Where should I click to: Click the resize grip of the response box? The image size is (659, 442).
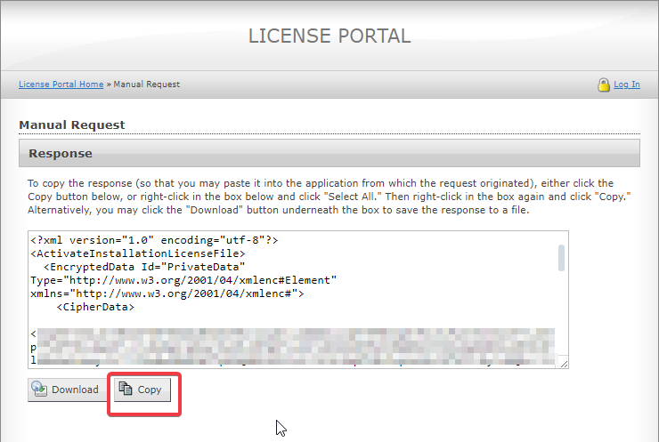(563, 362)
